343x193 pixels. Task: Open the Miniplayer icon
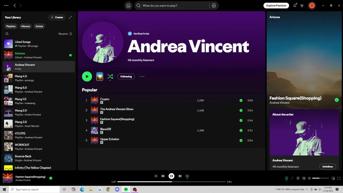333,178
